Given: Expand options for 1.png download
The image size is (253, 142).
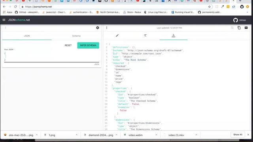Looking at the screenshot, I should (77, 135).
